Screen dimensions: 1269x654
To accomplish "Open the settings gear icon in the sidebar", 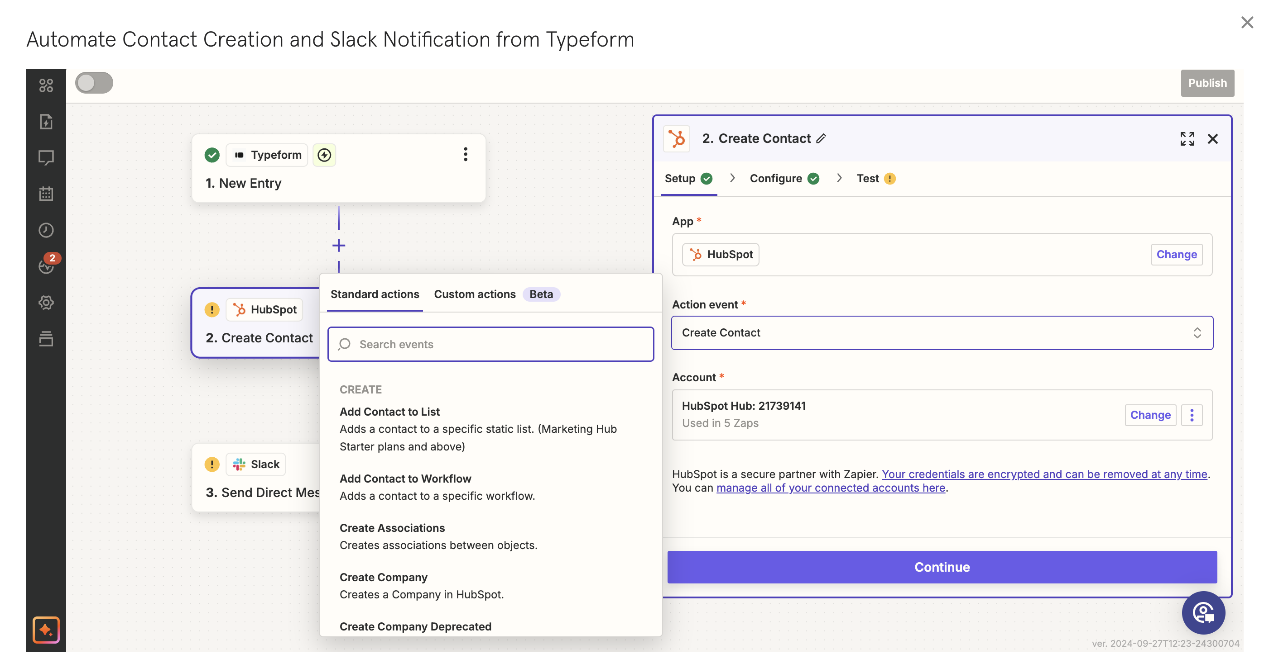I will [x=46, y=303].
